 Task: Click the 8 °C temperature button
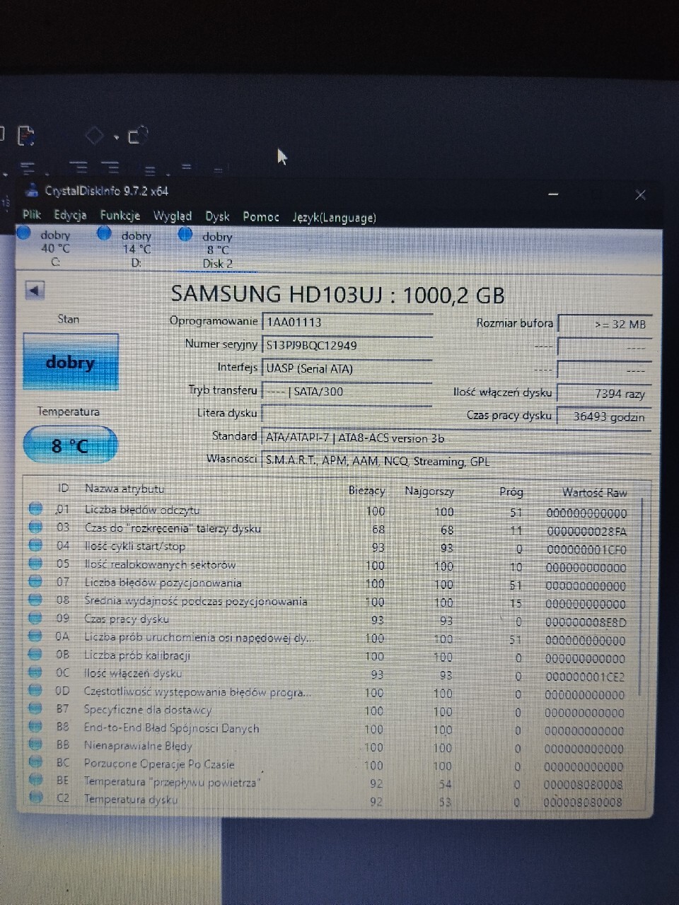tap(70, 445)
